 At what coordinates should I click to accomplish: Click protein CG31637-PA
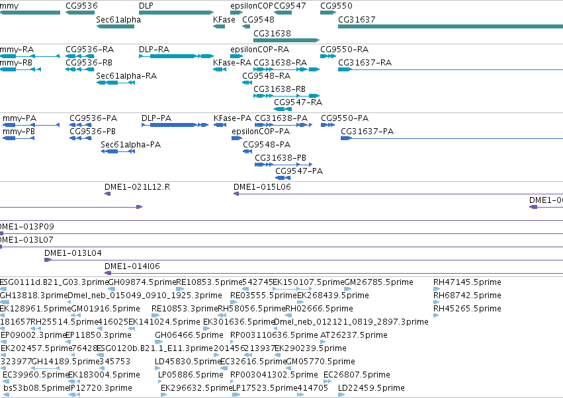coord(452,138)
